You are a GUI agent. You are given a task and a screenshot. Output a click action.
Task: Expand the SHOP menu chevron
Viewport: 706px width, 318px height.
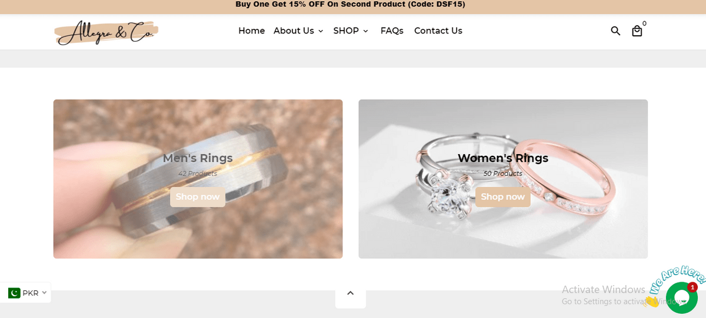[365, 31]
